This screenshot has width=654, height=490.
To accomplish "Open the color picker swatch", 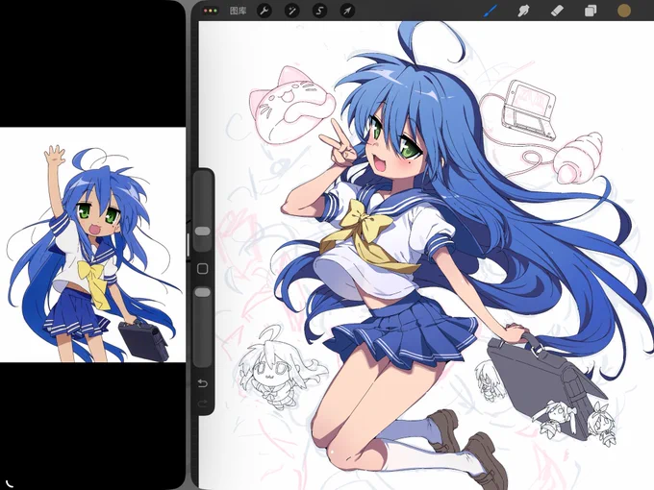I will (624, 11).
